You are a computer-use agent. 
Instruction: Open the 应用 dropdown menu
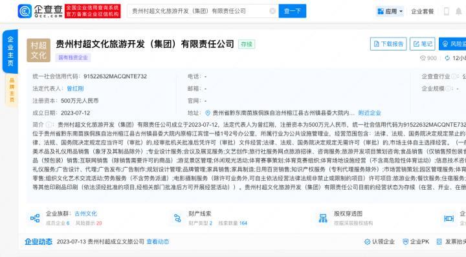pos(390,11)
